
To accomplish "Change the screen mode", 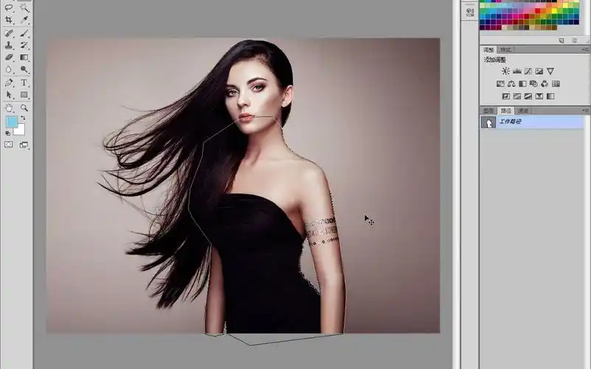I will (24, 145).
